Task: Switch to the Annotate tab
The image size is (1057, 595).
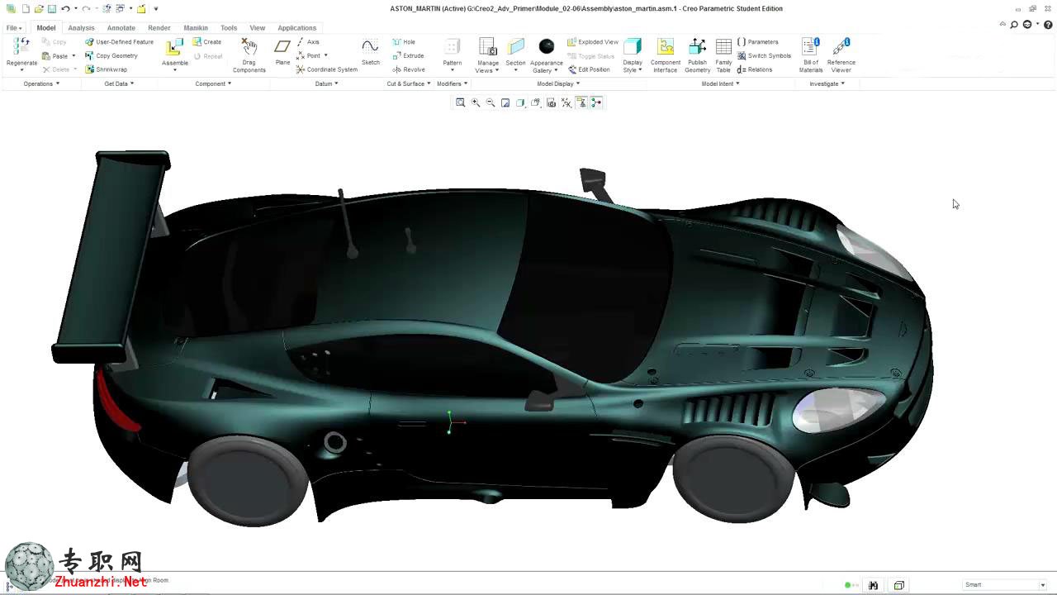Action: tap(121, 28)
